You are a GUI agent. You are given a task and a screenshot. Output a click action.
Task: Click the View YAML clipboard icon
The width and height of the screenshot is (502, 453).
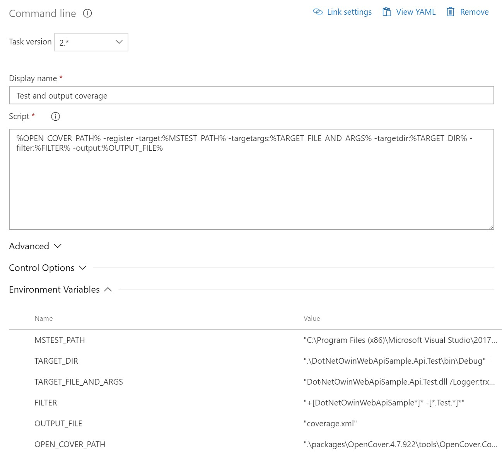387,12
